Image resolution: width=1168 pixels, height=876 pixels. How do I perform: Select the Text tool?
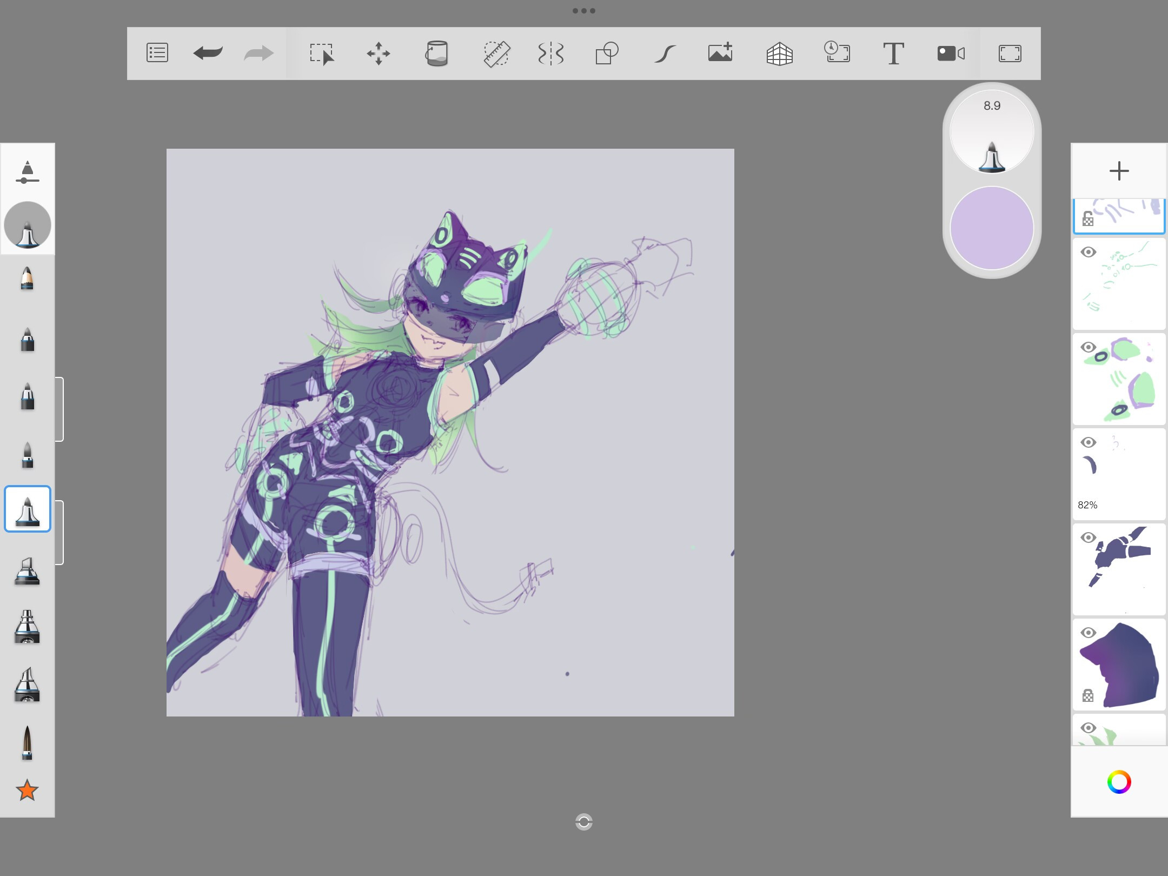point(893,54)
